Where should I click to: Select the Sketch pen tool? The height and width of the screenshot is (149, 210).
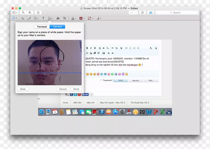pos(29,18)
